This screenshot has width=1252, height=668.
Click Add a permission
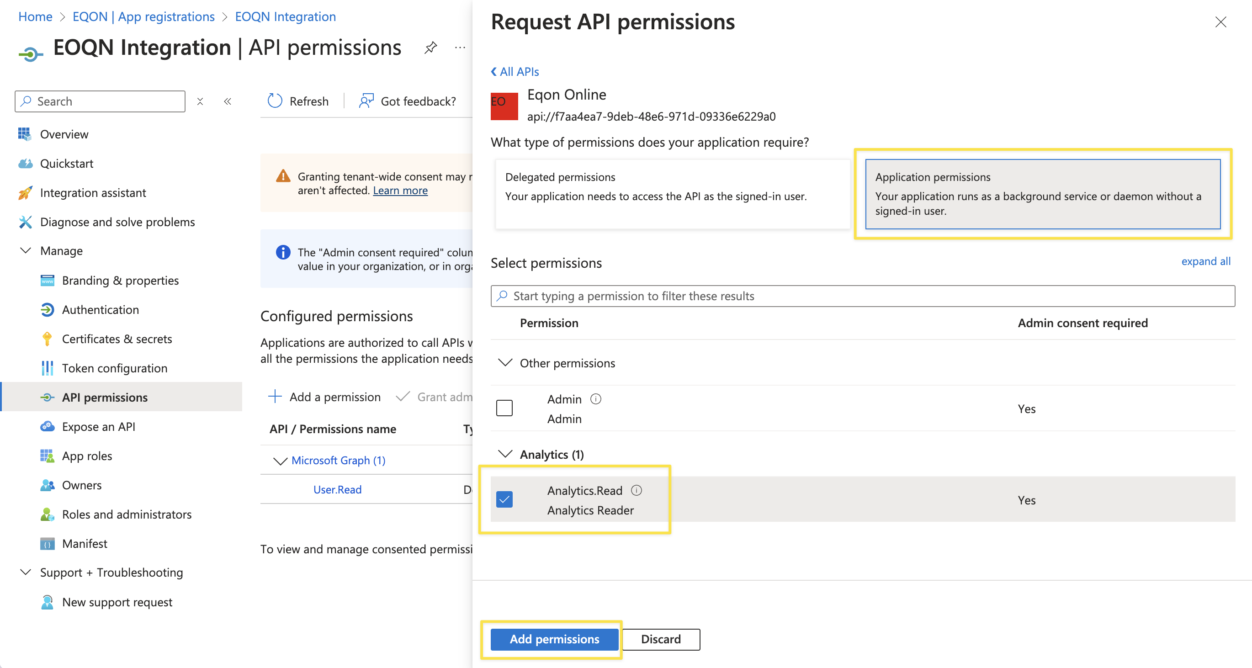tap(325, 397)
